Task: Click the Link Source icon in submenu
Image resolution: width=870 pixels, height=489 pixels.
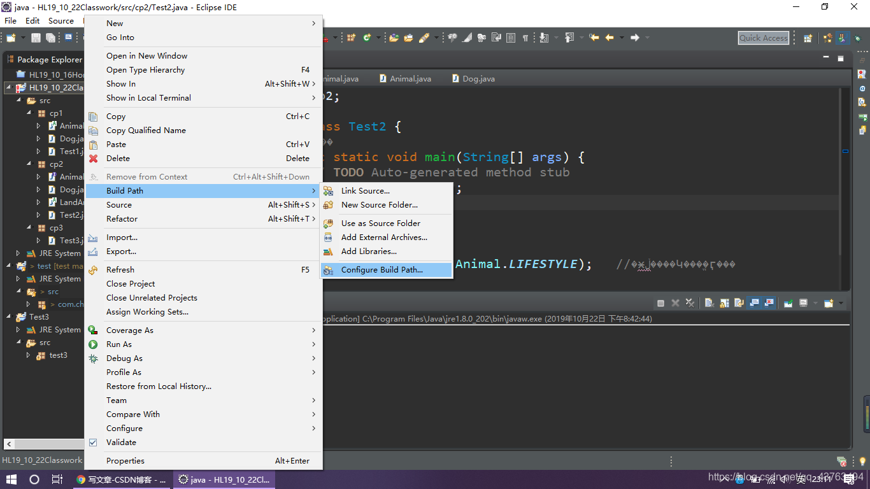Action: (x=328, y=191)
